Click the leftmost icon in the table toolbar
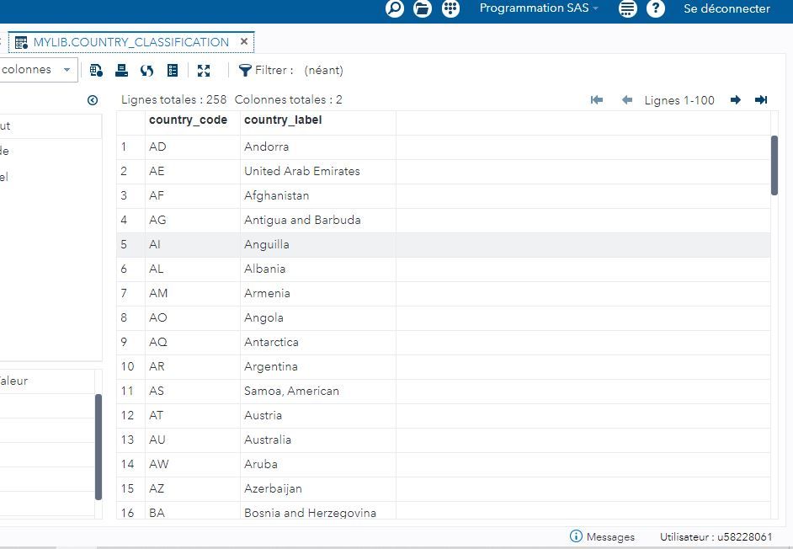The width and height of the screenshot is (793, 549). (x=96, y=71)
